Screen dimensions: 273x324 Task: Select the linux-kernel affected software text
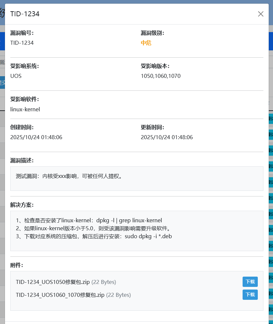(x=25, y=109)
